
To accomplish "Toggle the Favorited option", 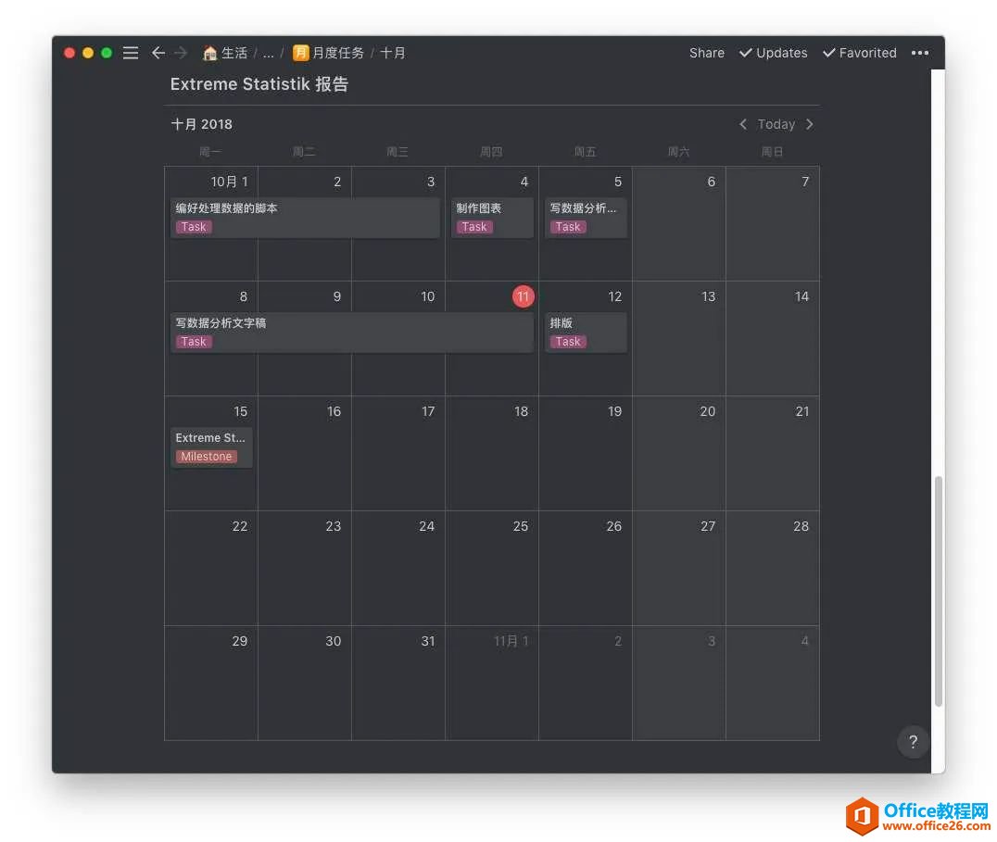I will [x=860, y=53].
